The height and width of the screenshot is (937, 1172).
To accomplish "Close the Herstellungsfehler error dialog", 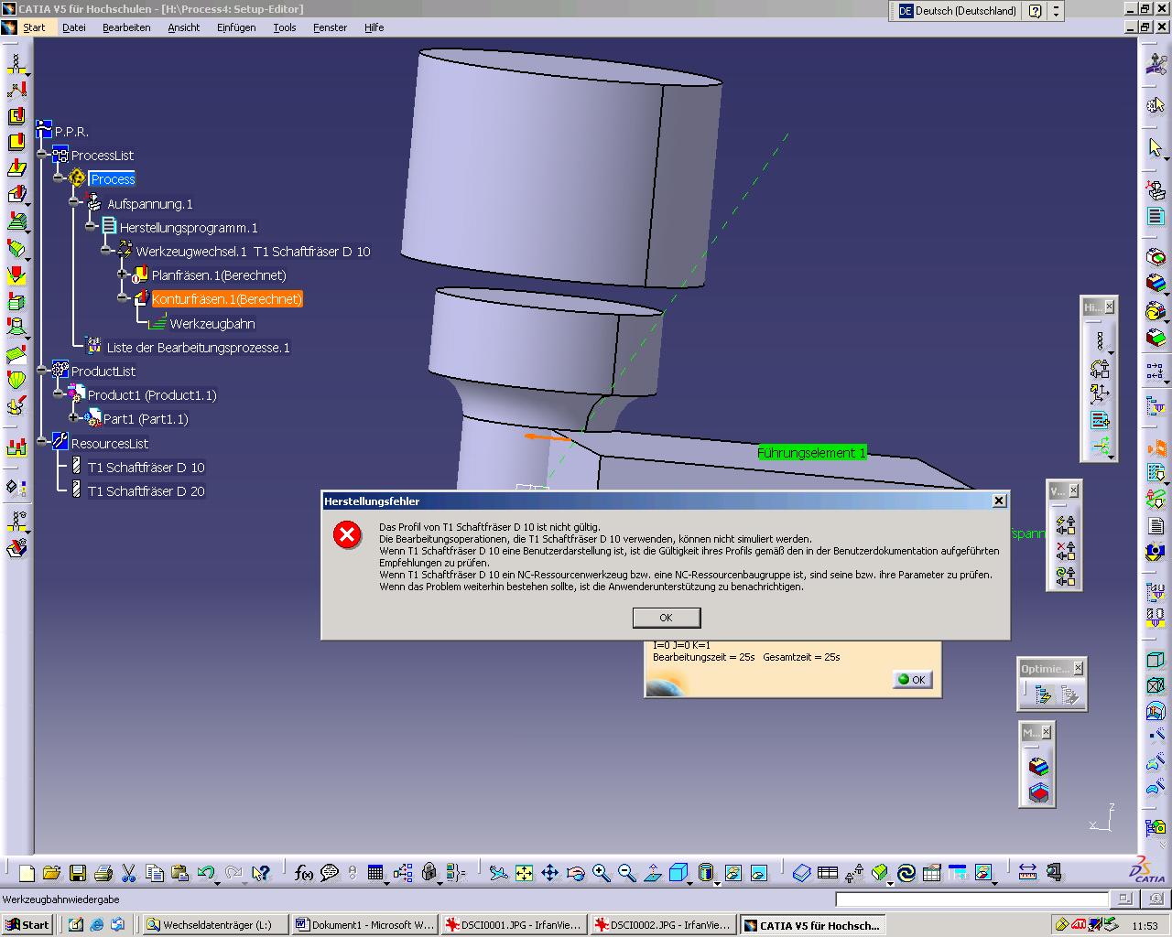I will click(1000, 501).
